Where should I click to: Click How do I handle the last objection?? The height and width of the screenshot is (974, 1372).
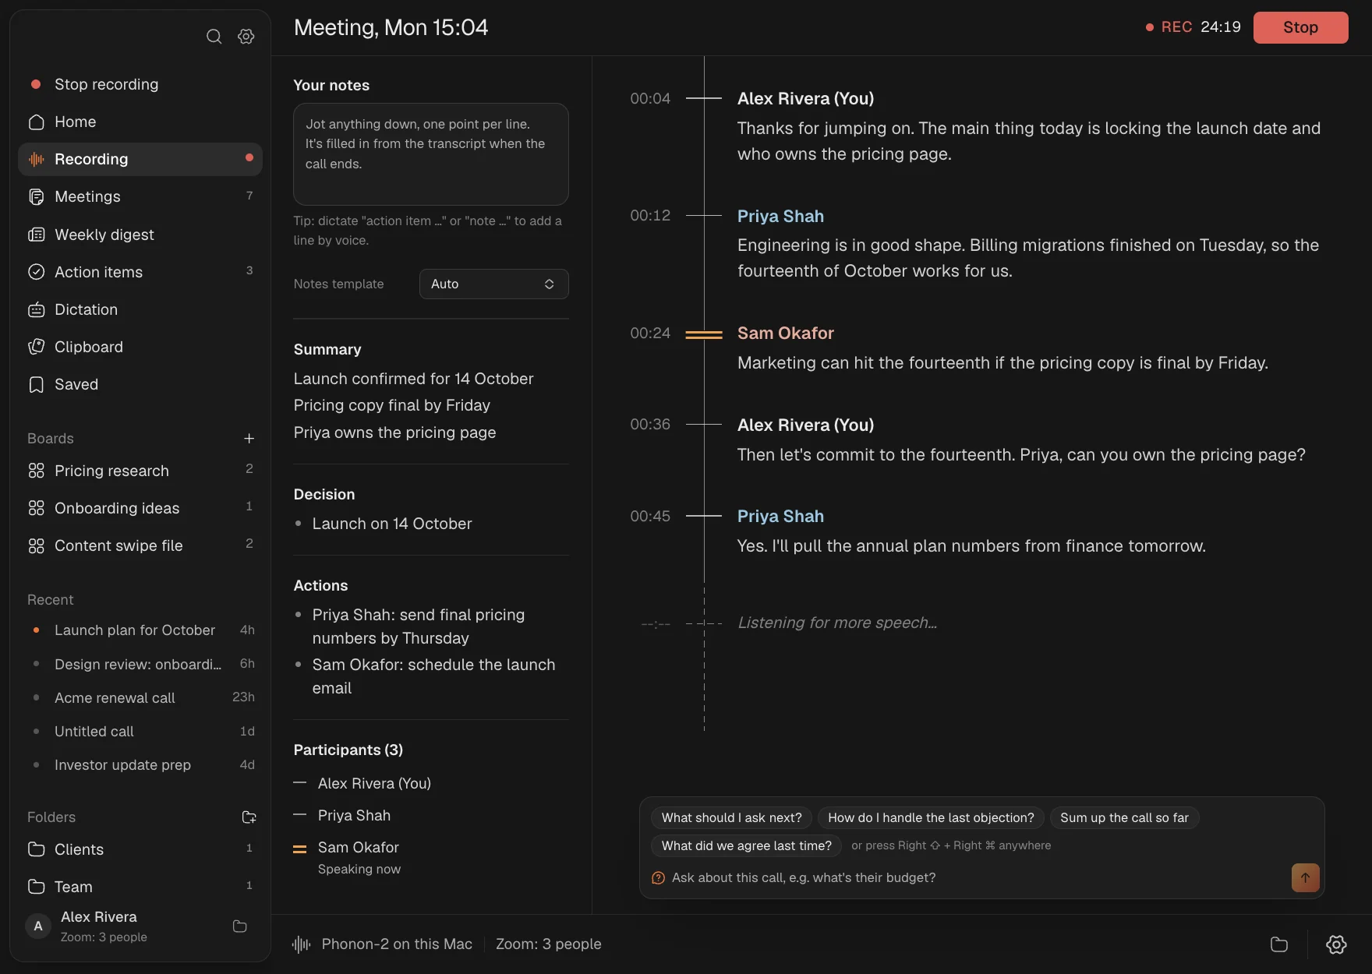931,817
